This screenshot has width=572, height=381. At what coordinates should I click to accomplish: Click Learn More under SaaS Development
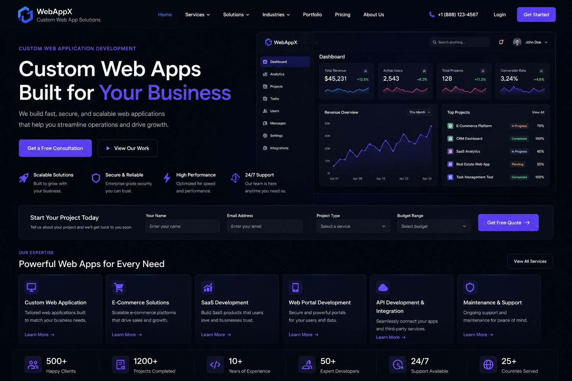[216, 335]
